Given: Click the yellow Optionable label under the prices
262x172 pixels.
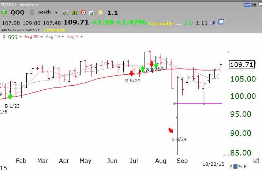Looking at the screenshot, I should point(55,30).
